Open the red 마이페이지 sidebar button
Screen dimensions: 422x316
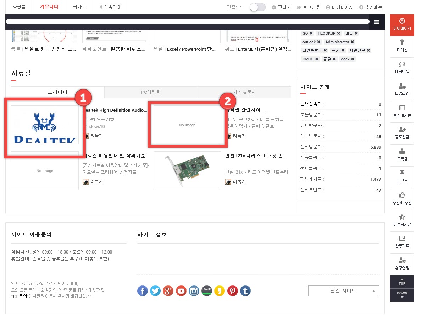tap(402, 25)
